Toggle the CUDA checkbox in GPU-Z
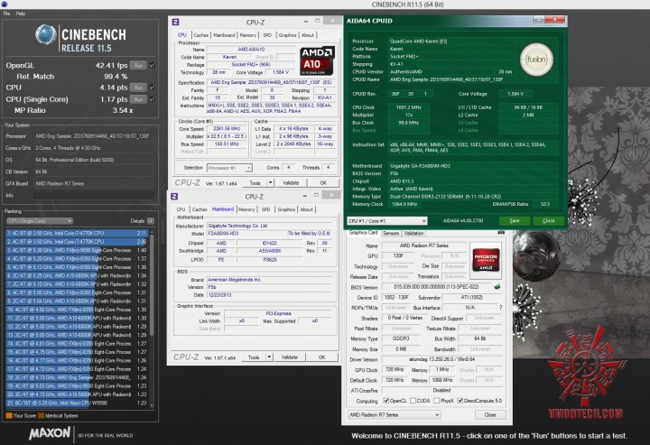Image resolution: width=650 pixels, height=445 pixels. tap(413, 401)
